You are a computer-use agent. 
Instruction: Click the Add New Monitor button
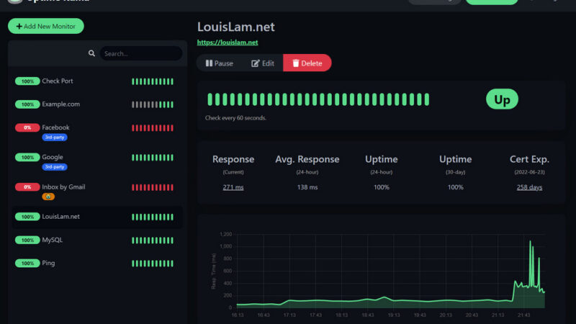click(46, 26)
